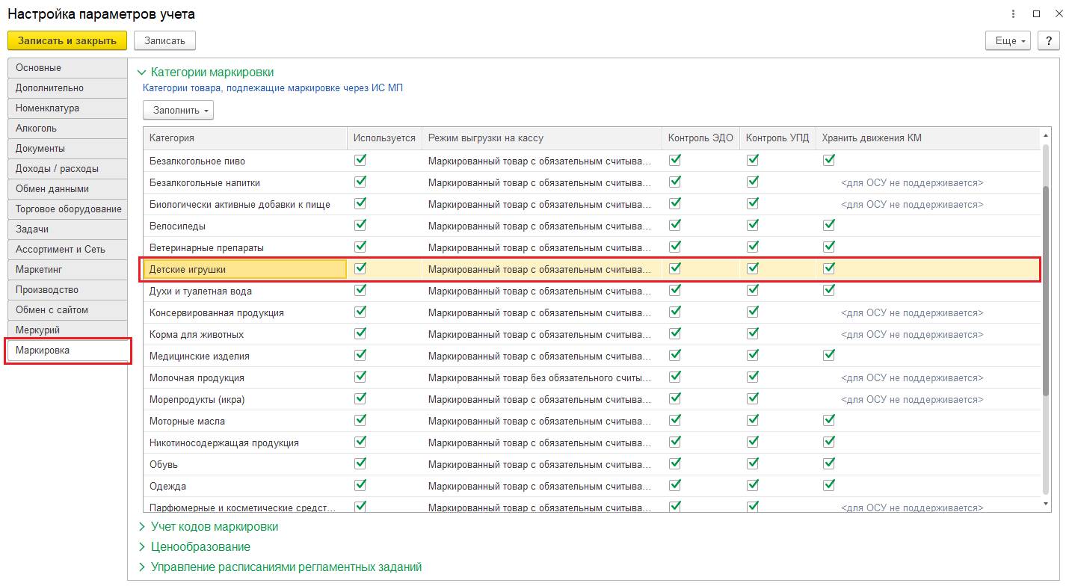Open the Еще dropdown menu
This screenshot has width=1072, height=586.
[x=1008, y=40]
